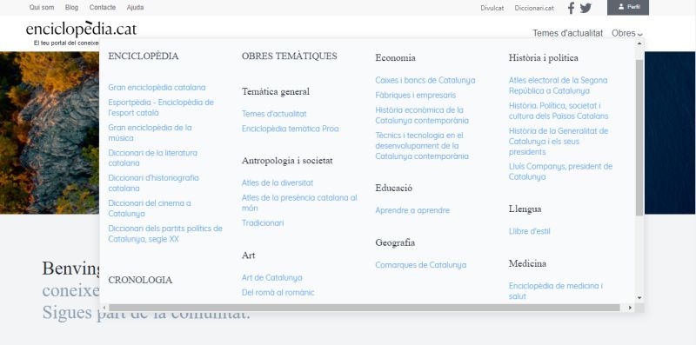Click the Antropologia i societat heading
This screenshot has height=345, width=696.
coord(287,161)
